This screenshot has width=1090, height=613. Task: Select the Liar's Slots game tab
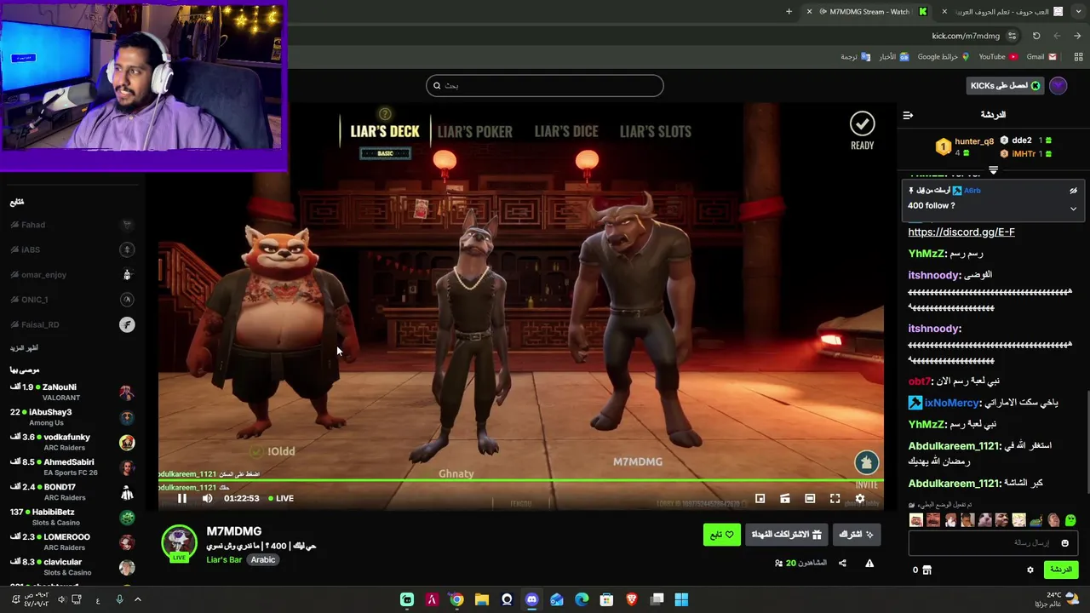coord(656,131)
